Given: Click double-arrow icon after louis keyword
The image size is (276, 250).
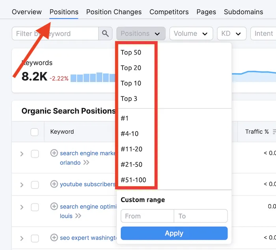Looking at the screenshot, I should point(78,216).
